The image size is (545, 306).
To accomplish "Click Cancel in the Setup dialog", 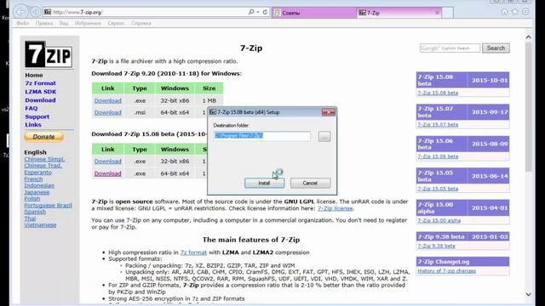I will coord(310,183).
